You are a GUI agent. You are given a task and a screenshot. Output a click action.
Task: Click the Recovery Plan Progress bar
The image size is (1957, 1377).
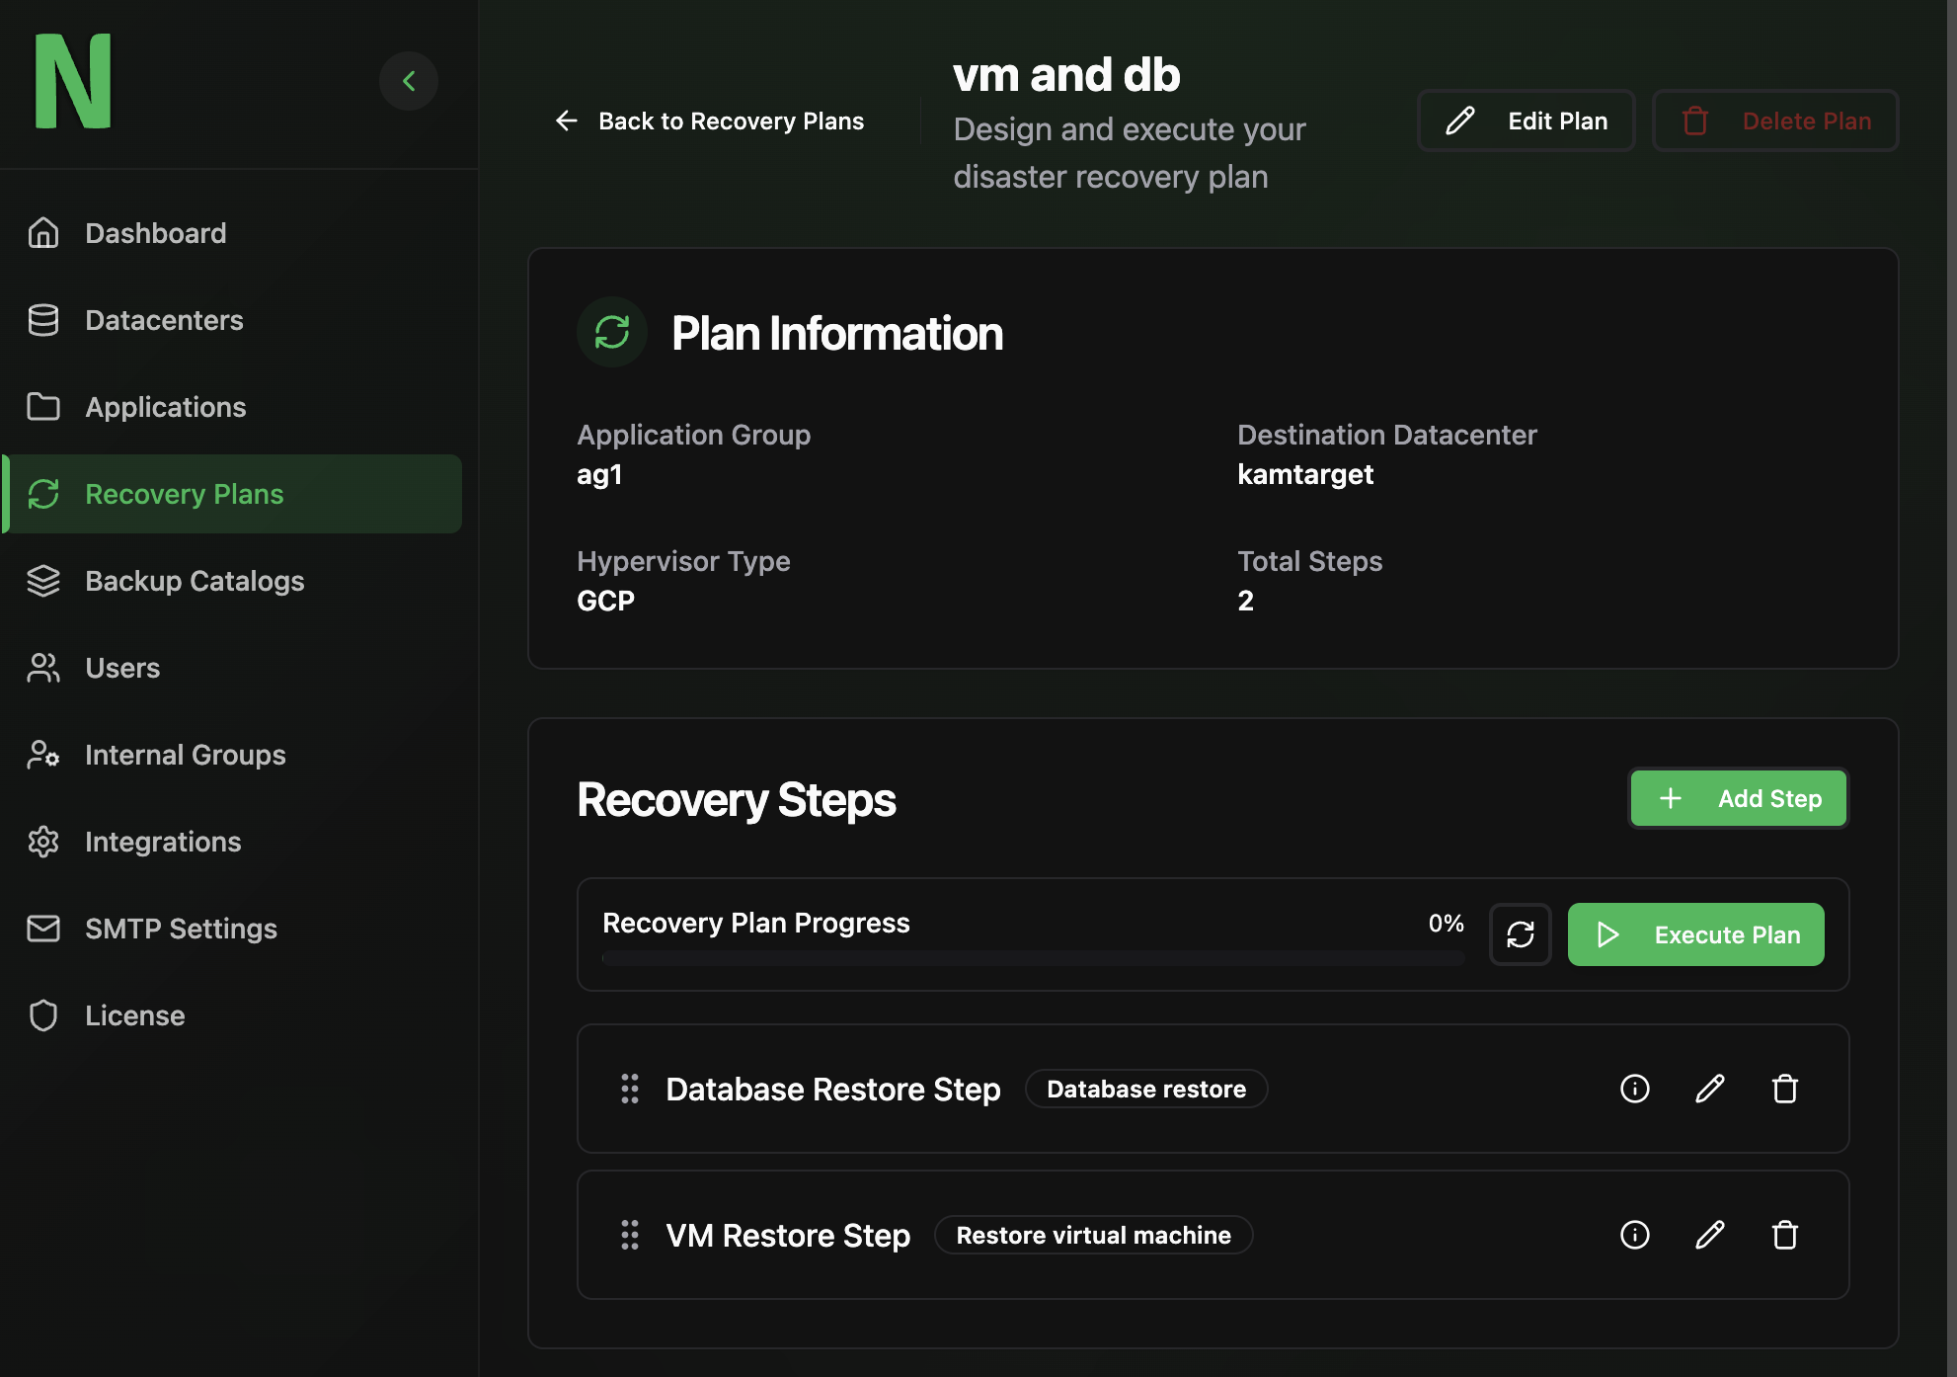click(1033, 958)
